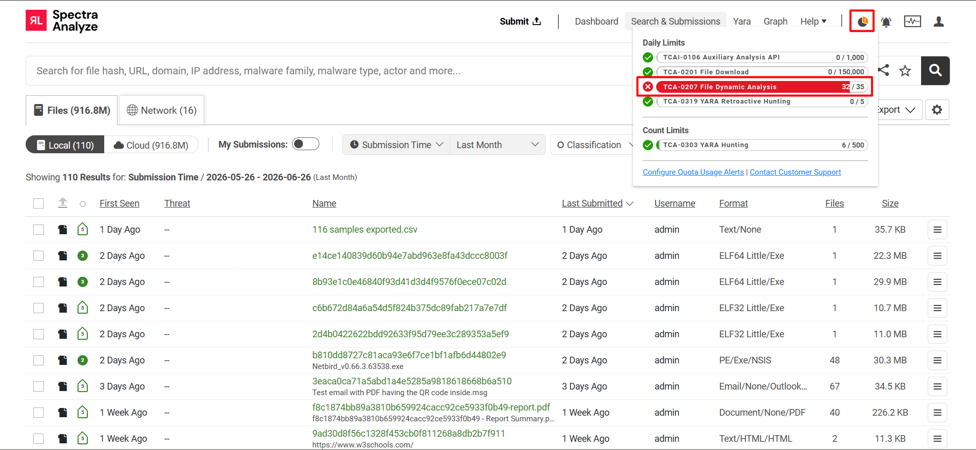Open actions menu for c6b672d84a6a row
The width and height of the screenshot is (976, 450).
937,308
